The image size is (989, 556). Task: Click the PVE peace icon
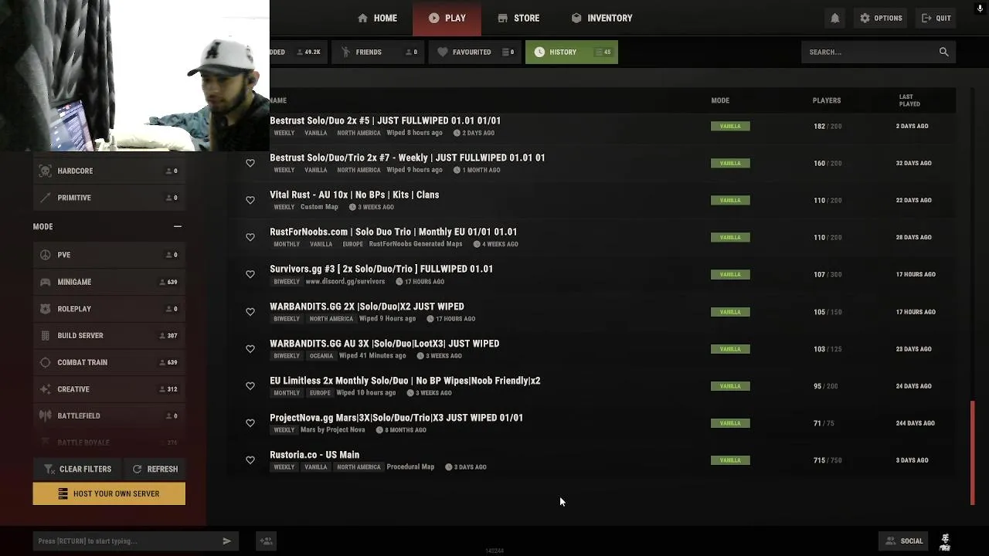[x=45, y=255]
